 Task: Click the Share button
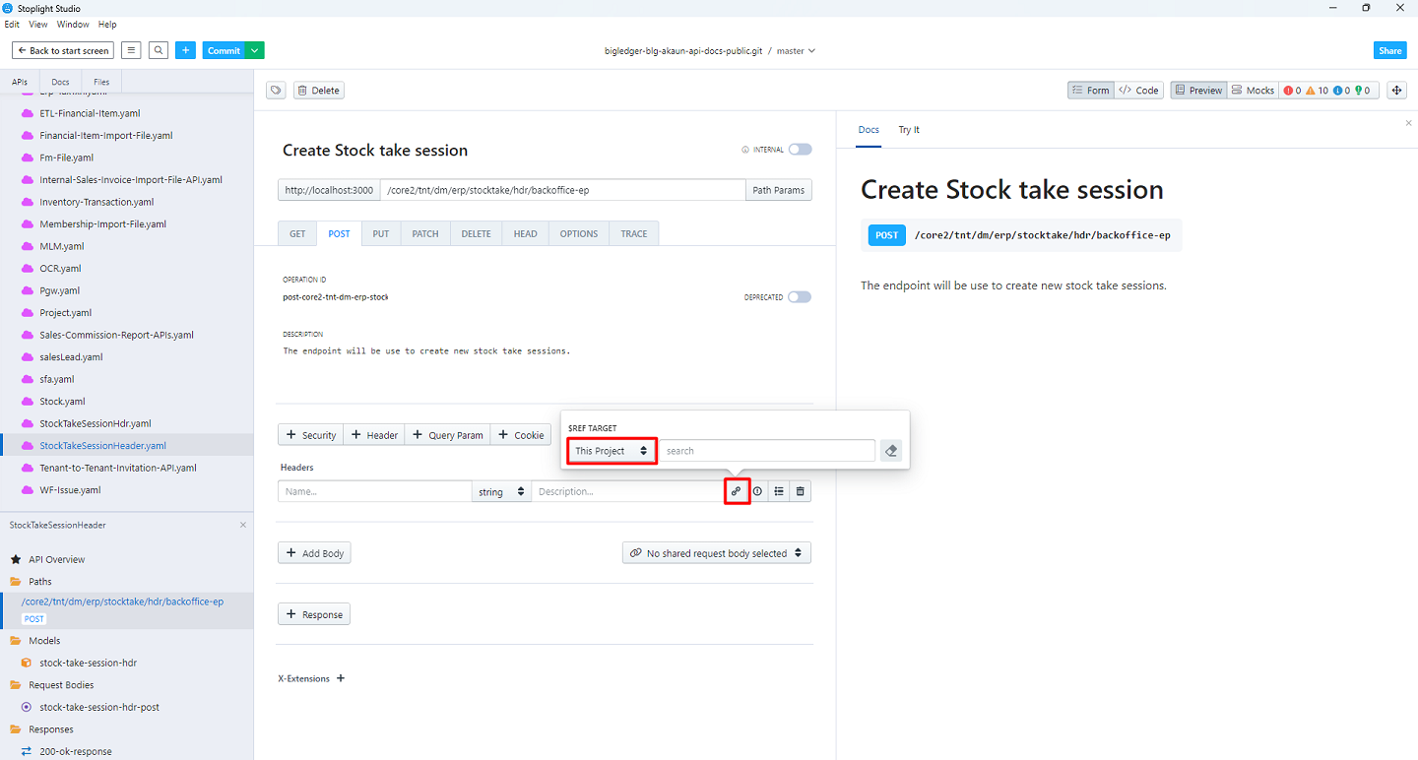coord(1389,50)
